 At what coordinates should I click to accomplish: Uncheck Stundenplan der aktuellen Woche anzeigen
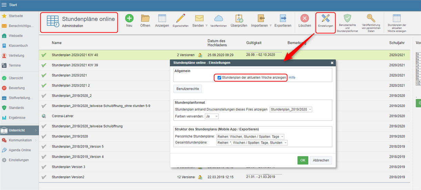[219, 78]
